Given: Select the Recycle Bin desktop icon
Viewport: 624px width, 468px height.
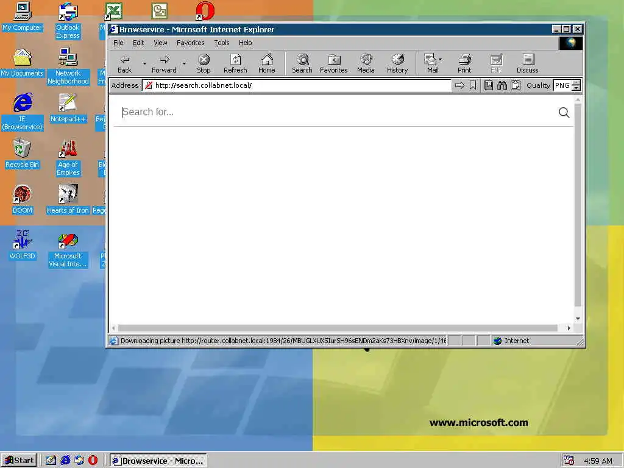Looking at the screenshot, I should point(22,154).
